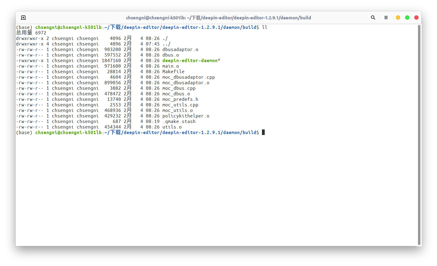Minimize the terminal with yellow button
The height and width of the screenshot is (266, 437).
click(x=398, y=18)
